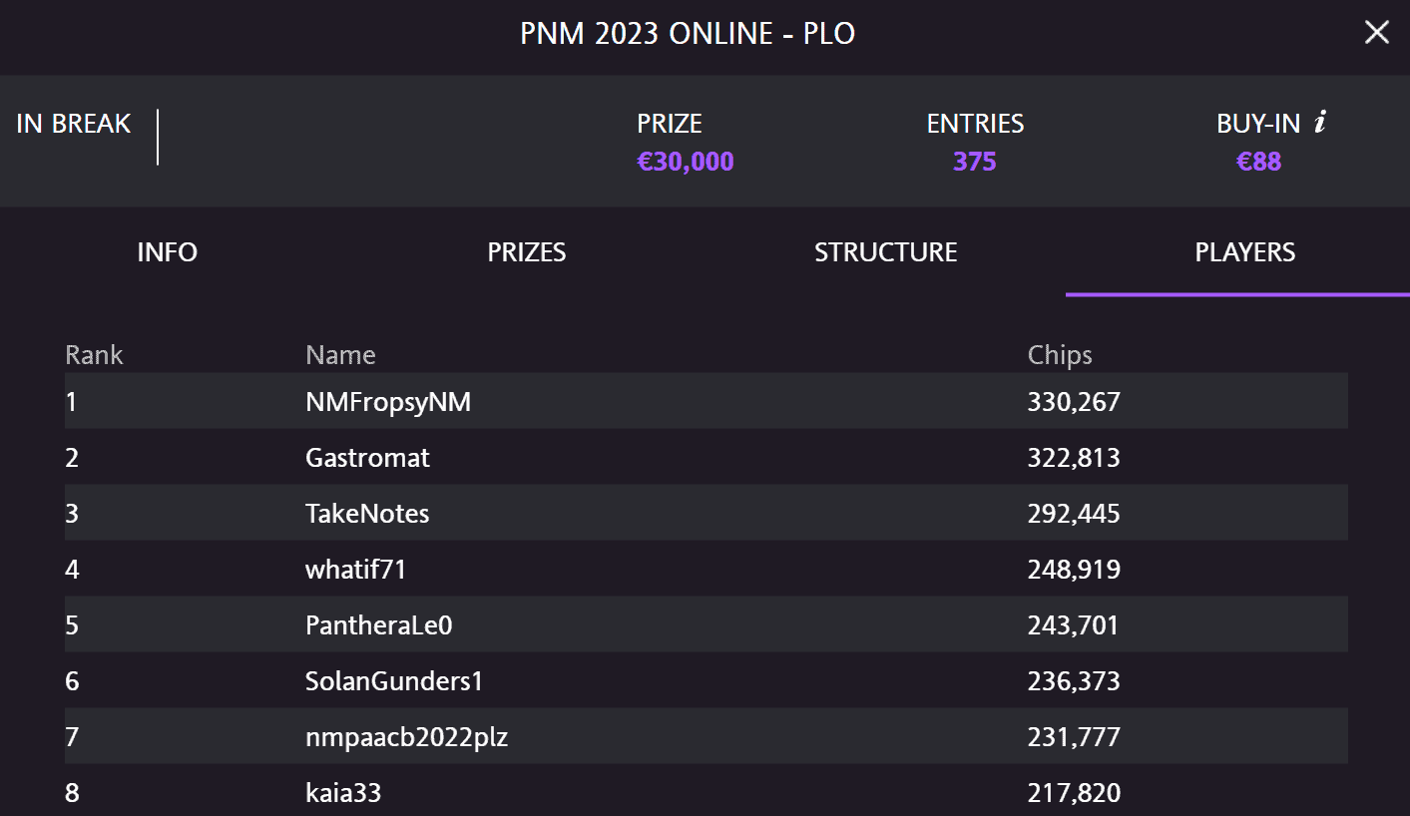1410x816 pixels.
Task: Click the buy-in info icon
Action: point(1320,123)
